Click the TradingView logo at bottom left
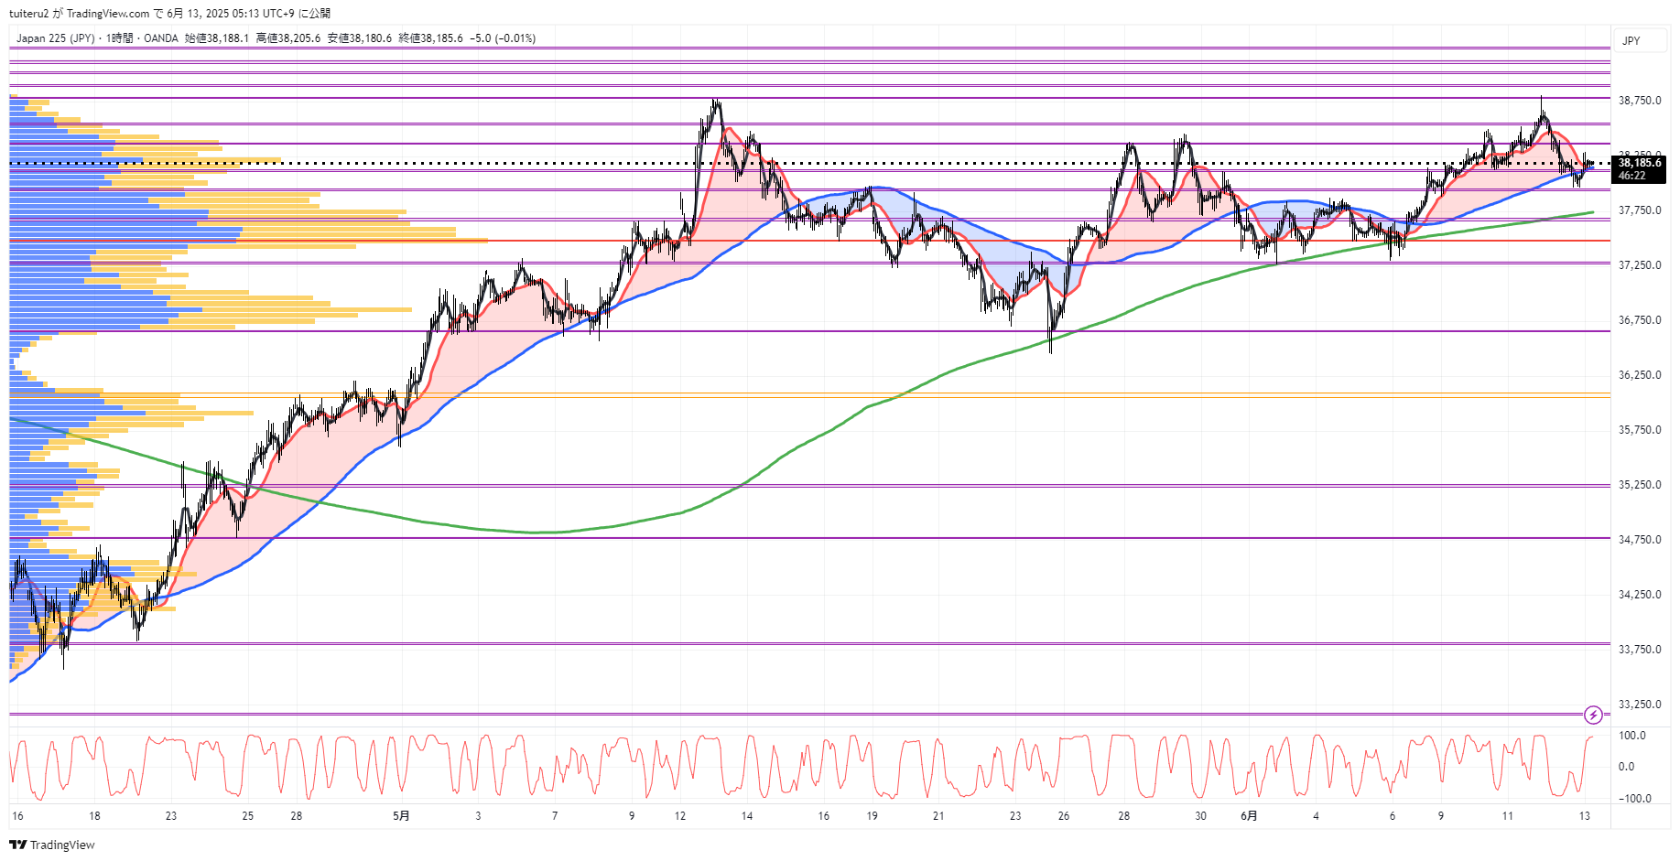 click(52, 845)
